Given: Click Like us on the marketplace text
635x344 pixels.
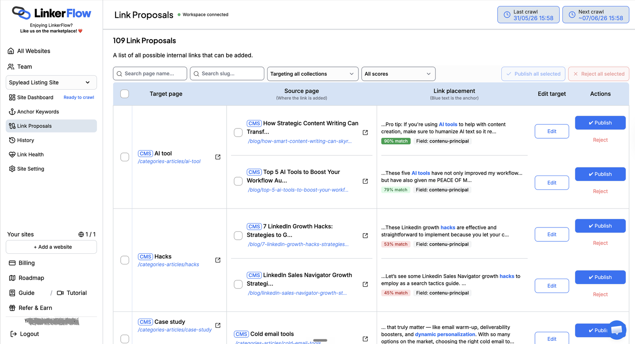Looking at the screenshot, I should pos(51,31).
